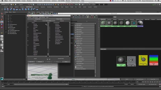This screenshot has width=161, height=90.
Task: Expand the colorEntryList attribute in the left list
Action: [28, 45]
